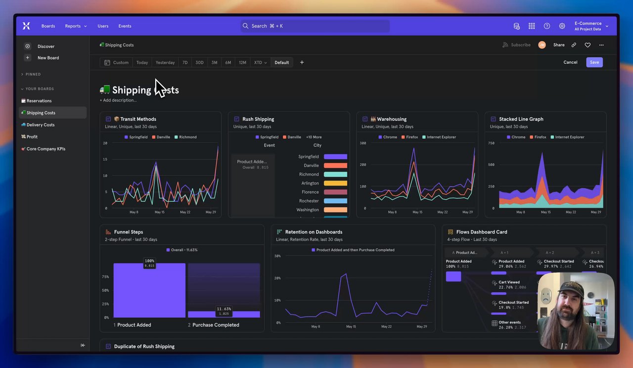Open the apps grid icon
This screenshot has height=368, width=633.
point(532,26)
